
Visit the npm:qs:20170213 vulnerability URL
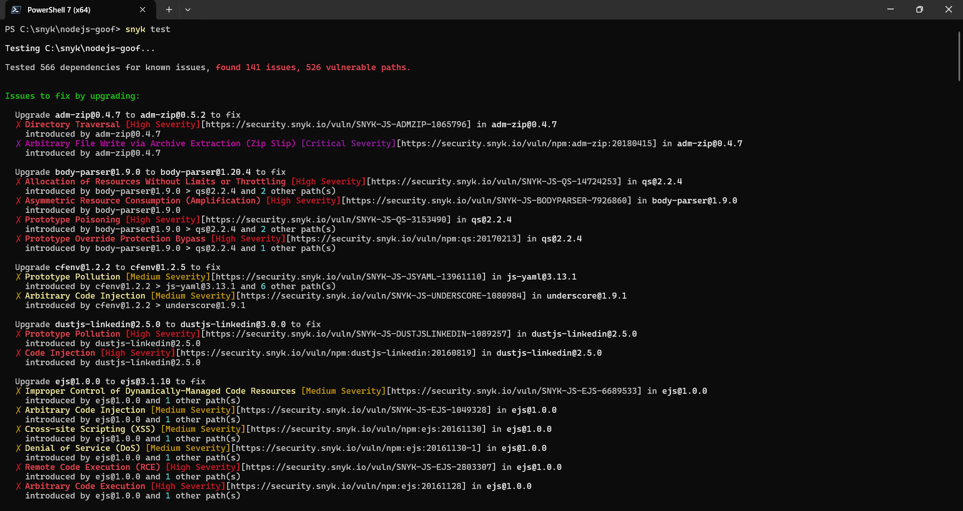point(404,238)
